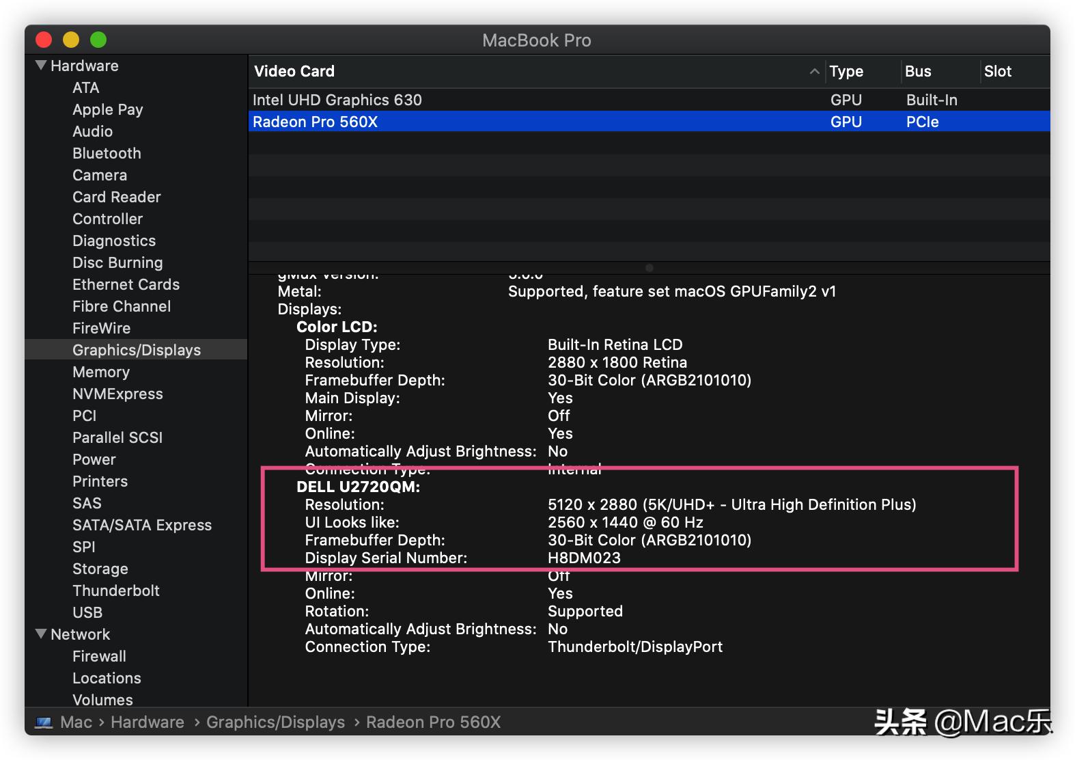Click the DELL U2720QM display heading
Viewport: 1075px width, 760px height.
click(358, 487)
